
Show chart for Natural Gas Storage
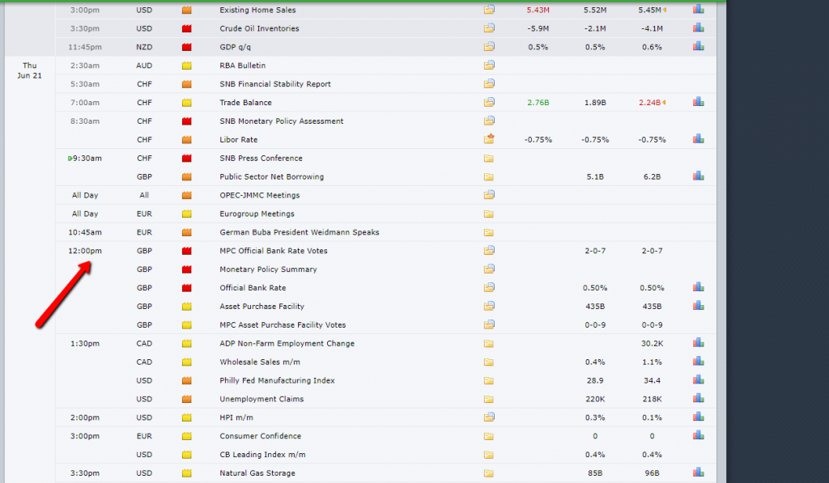699,472
